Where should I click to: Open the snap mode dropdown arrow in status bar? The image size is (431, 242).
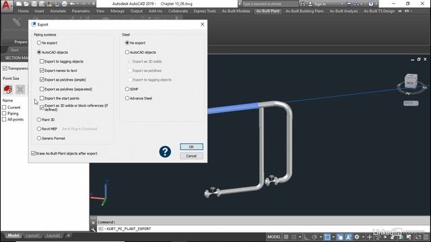pyautogui.click(x=300, y=237)
